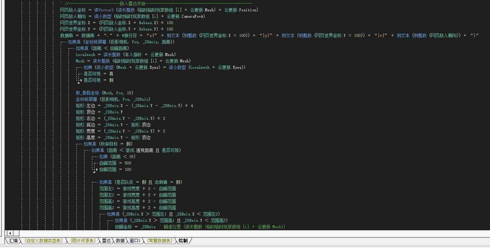Switch to the 雷达 tab
490x248 pixels.
point(106,241)
